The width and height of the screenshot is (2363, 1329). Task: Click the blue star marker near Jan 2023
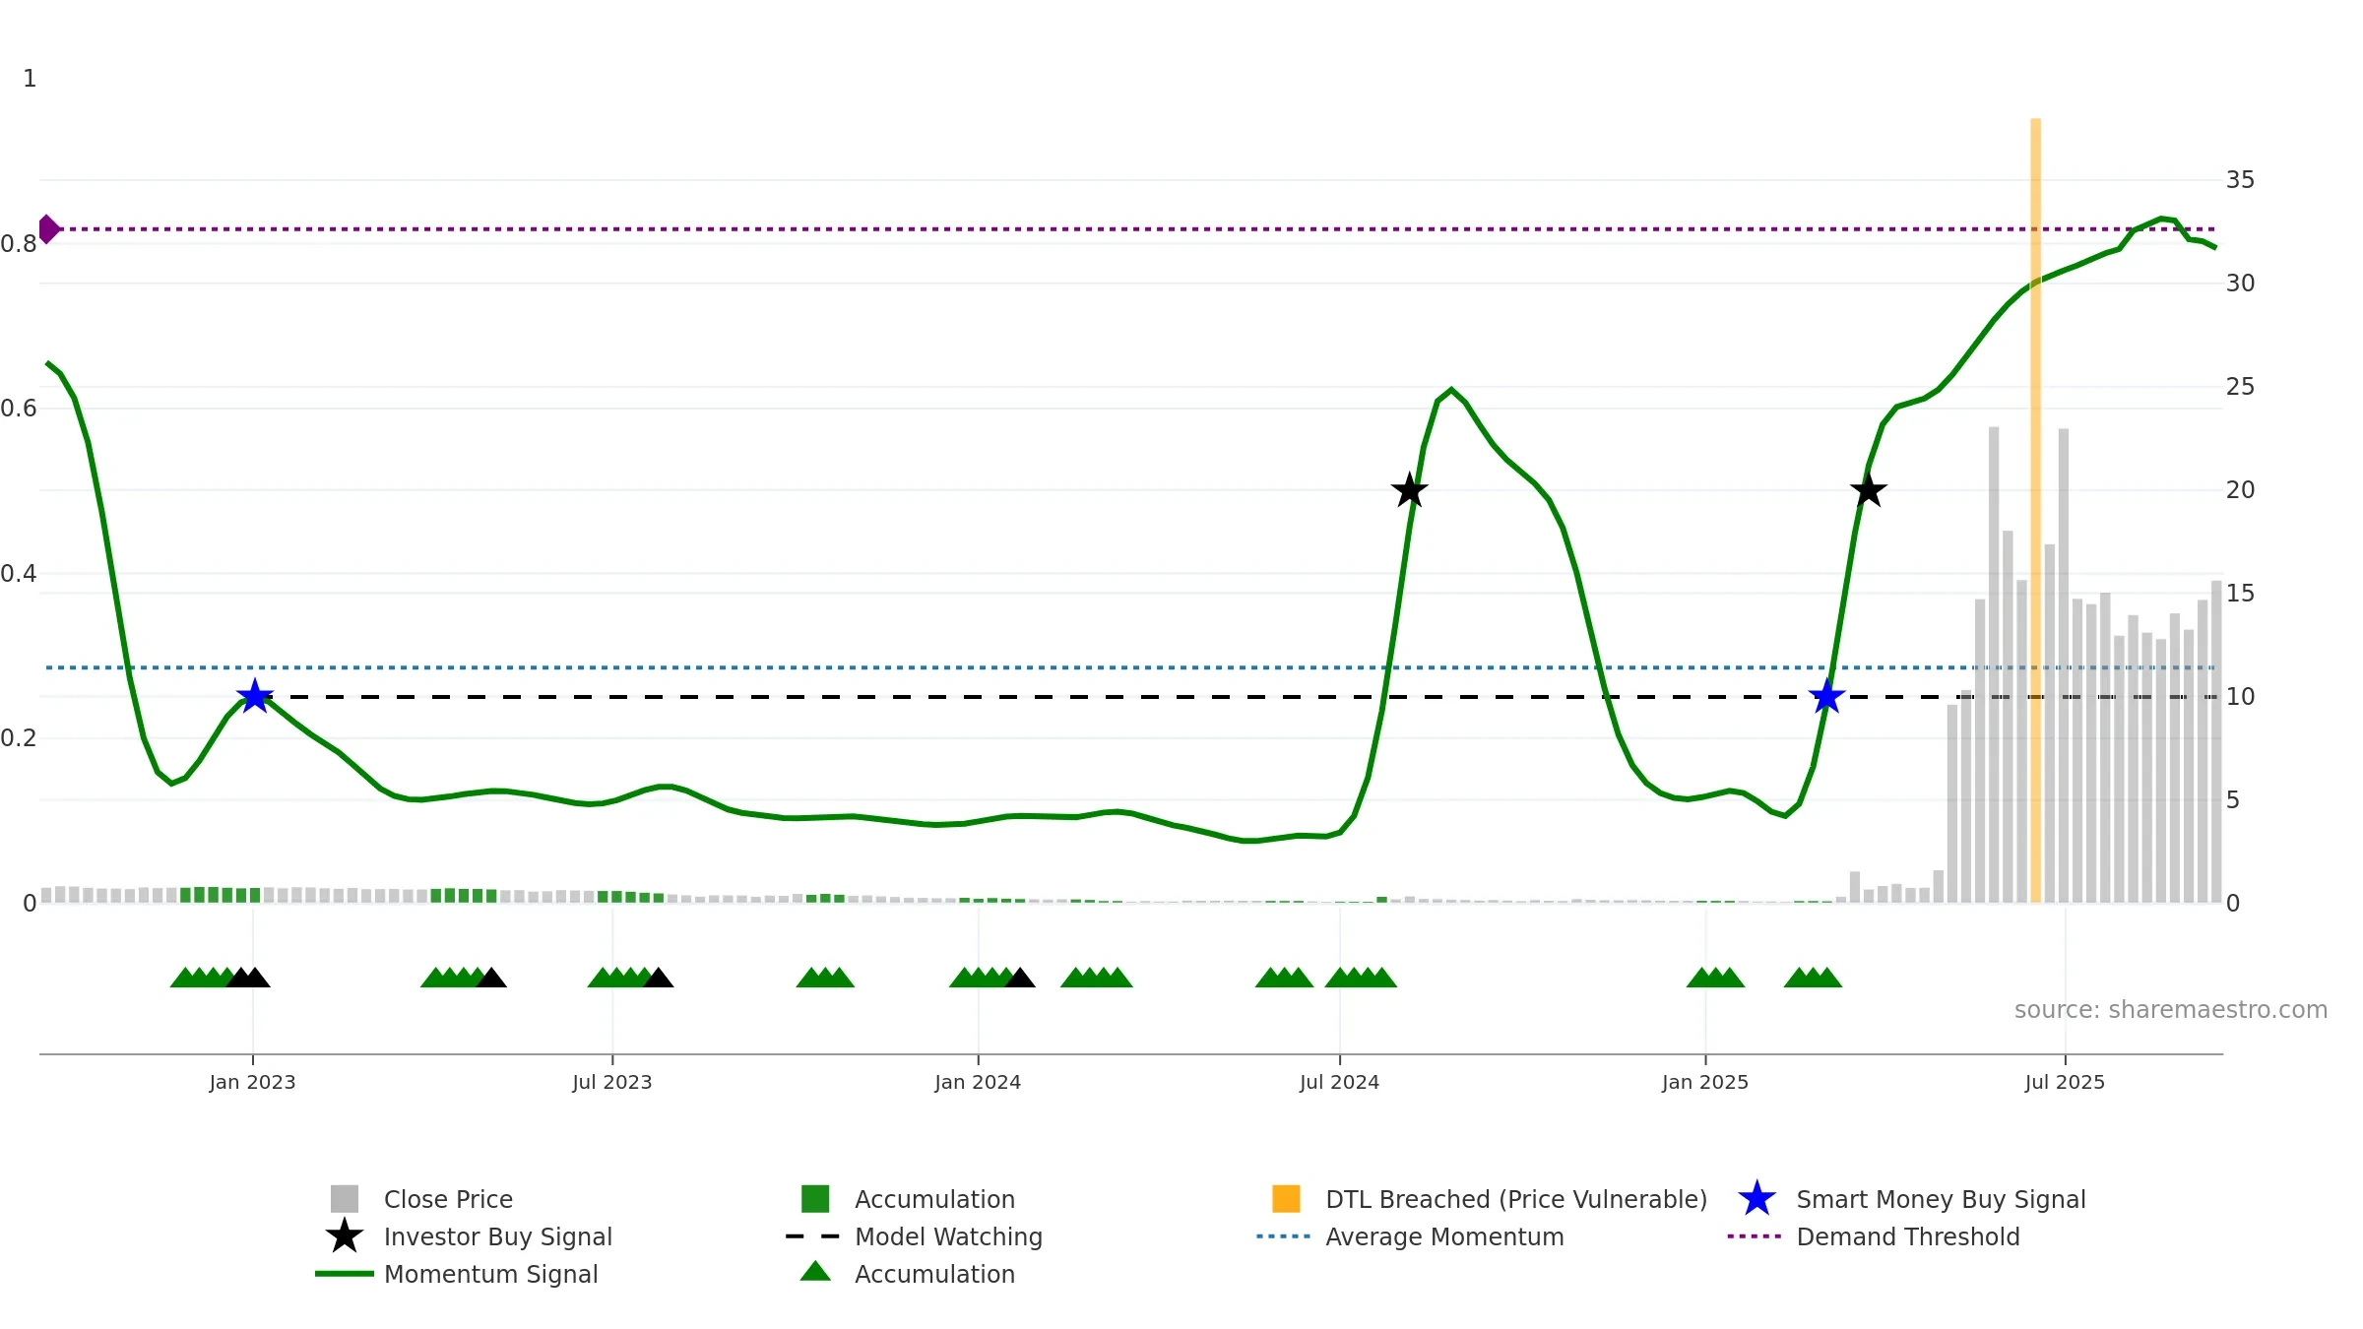click(x=255, y=696)
